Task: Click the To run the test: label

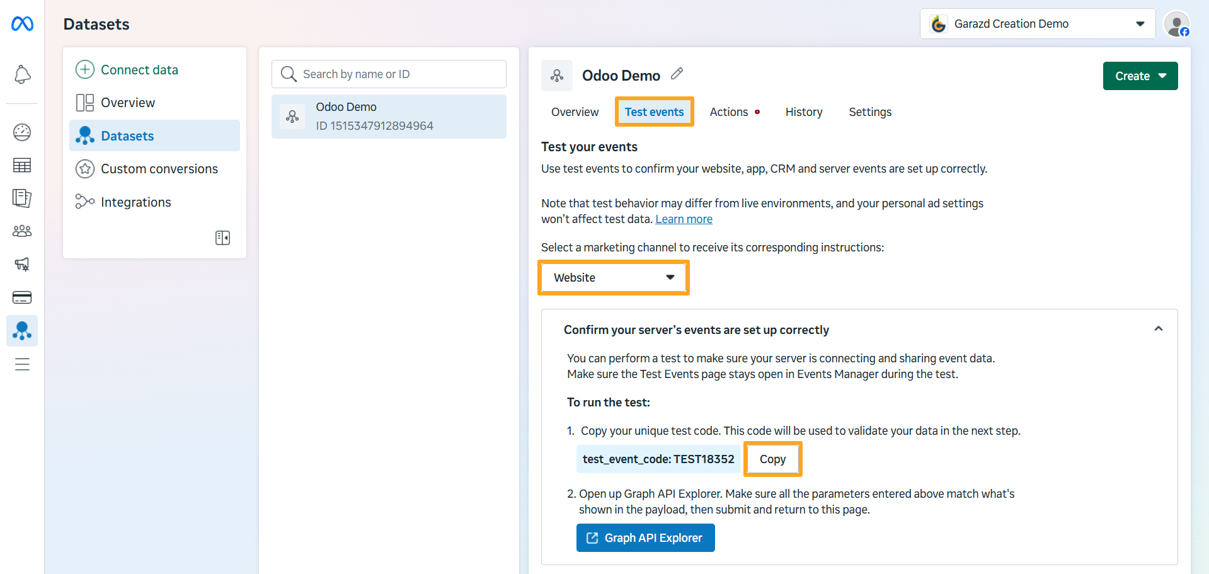Action: click(608, 402)
